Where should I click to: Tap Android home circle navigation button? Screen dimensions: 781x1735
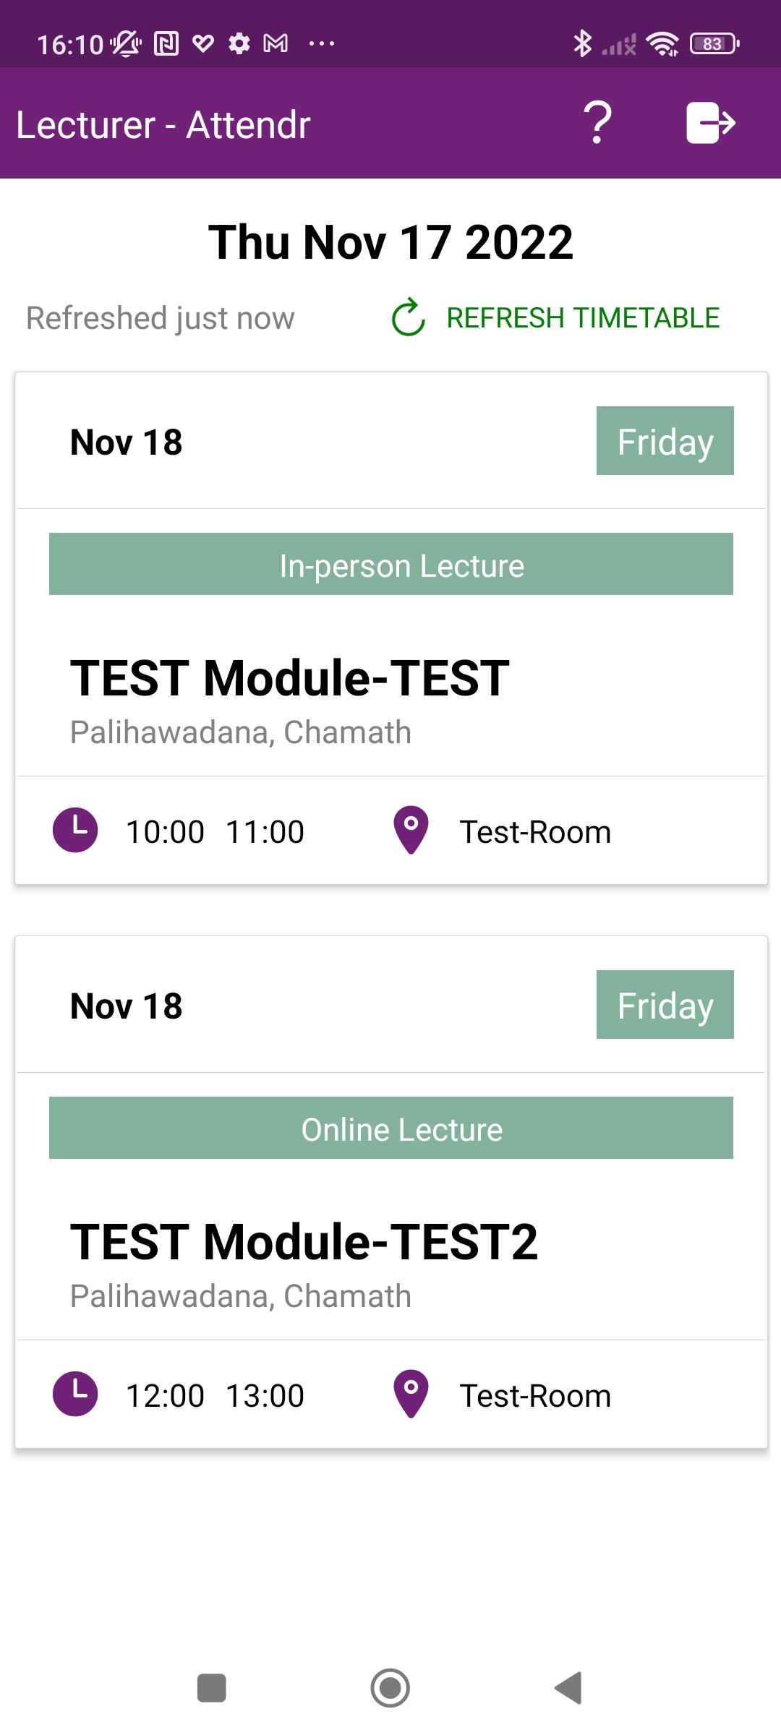[390, 1688]
